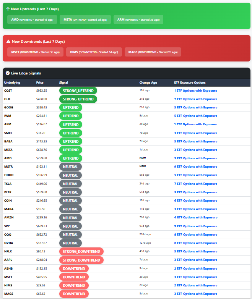The image size is (252, 299).
Task: Open ABNB's 2 ETF Options with Exposure link
Action: click(196, 268)
